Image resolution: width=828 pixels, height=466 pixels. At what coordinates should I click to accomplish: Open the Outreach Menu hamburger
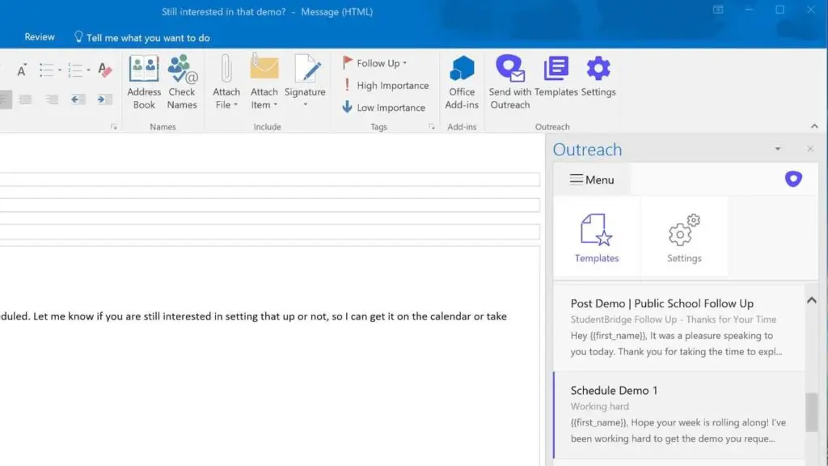[592, 180]
